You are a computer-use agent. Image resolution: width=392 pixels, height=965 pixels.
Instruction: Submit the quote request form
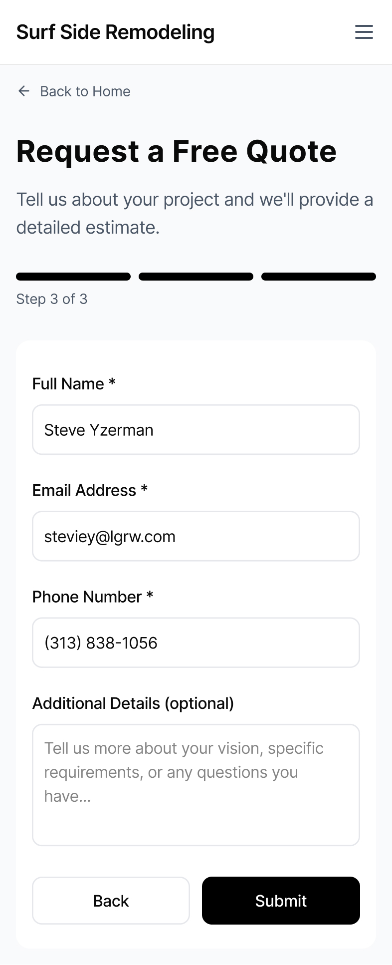coord(281,901)
